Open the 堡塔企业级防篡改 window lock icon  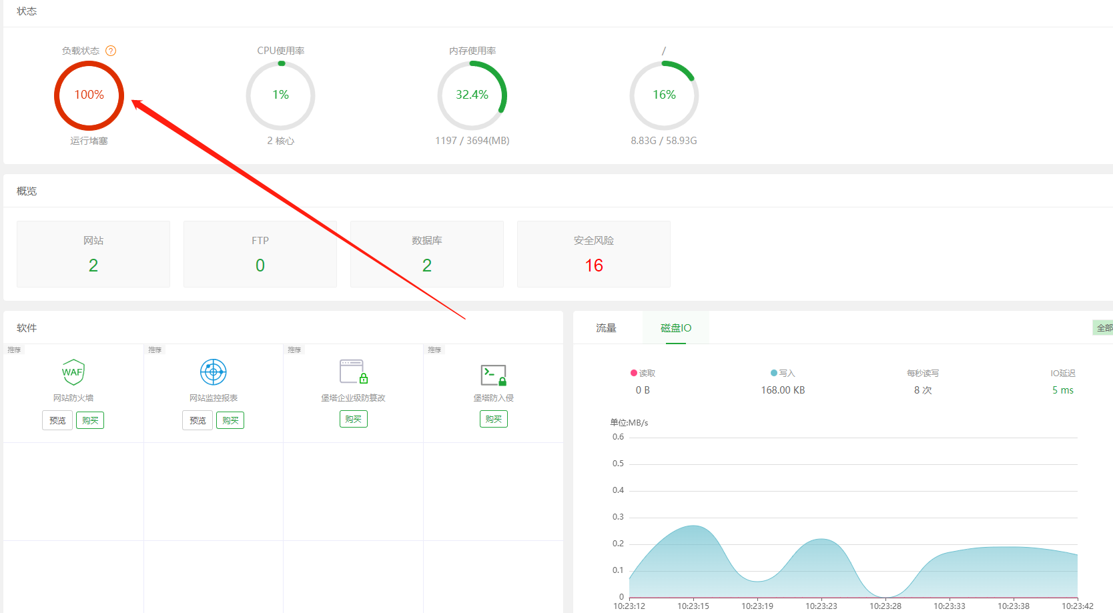[354, 372]
